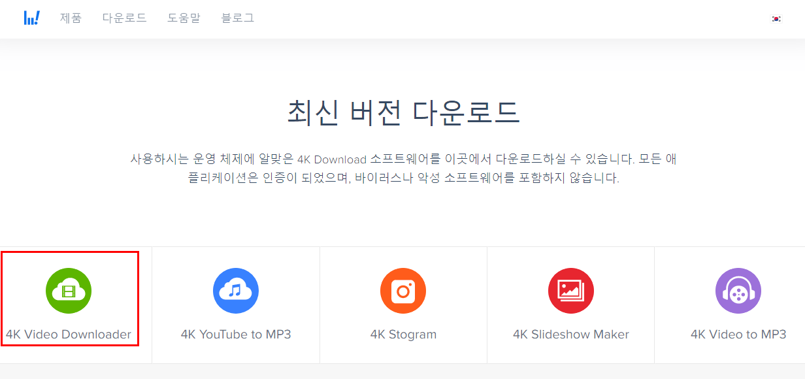This screenshot has width=805, height=379.
Task: Select the green 4K Video Downloader icon
Action: (x=69, y=291)
